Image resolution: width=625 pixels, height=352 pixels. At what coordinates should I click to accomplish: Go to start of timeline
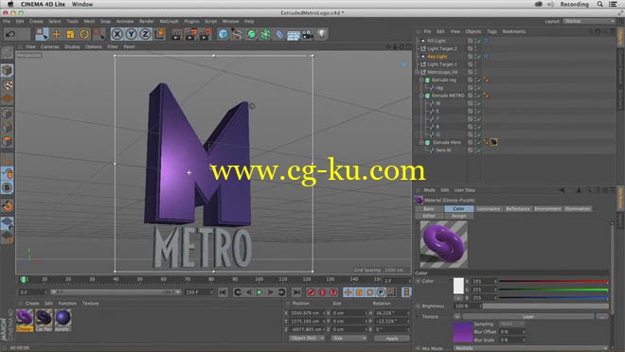[223, 292]
